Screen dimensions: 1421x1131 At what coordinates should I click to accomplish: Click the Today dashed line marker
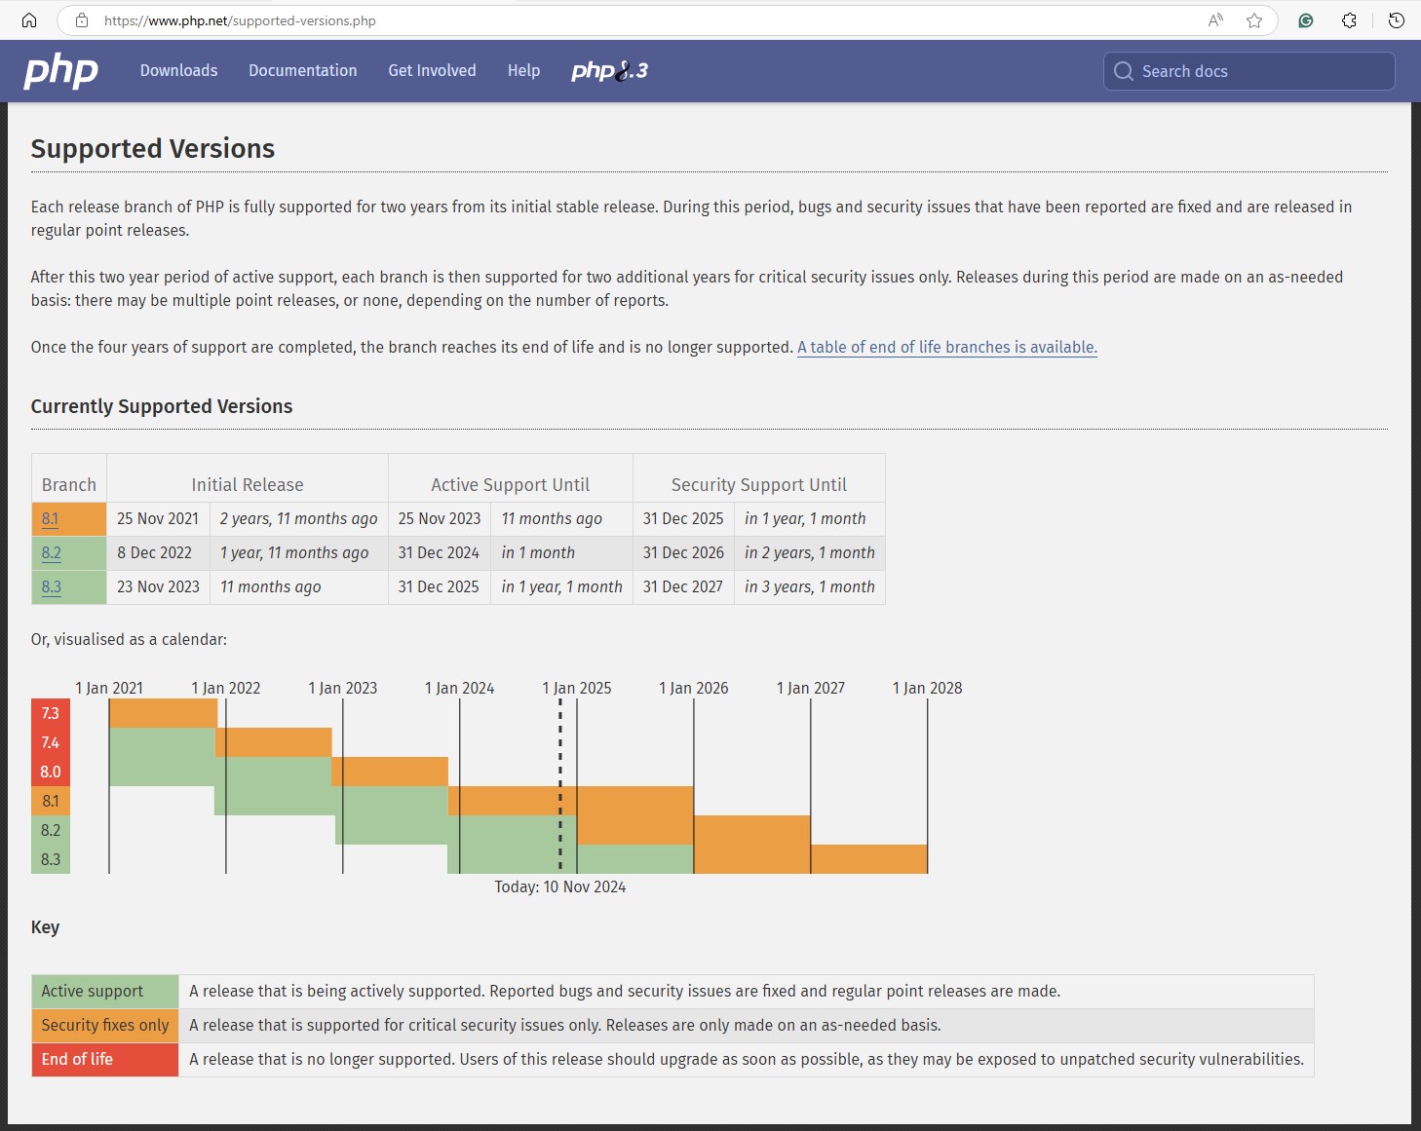560,784
